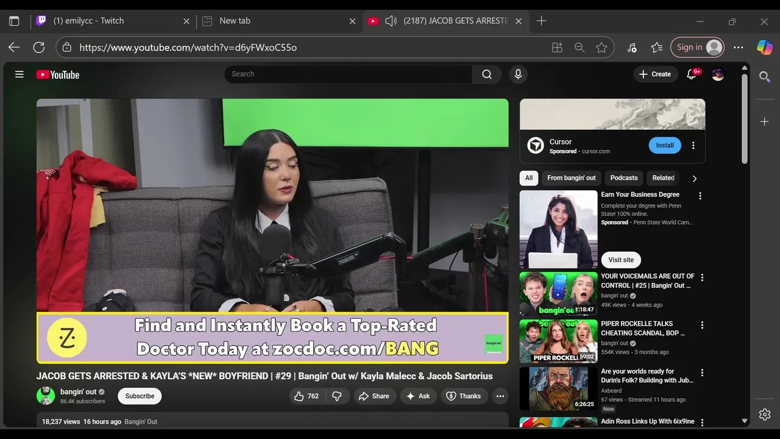The height and width of the screenshot is (439, 780).
Task: Switch to the New tab browser tab
Action: [279, 21]
